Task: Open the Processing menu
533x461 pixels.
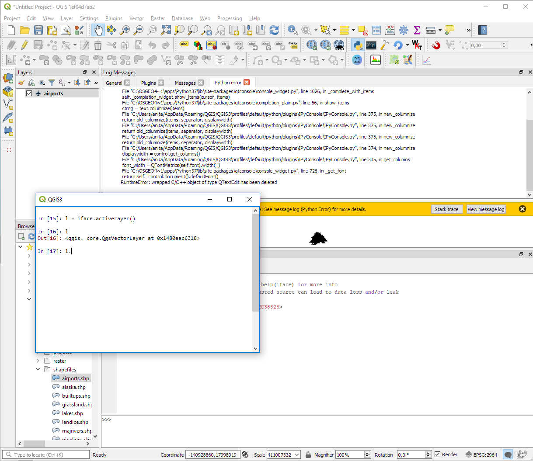Action: 230,18
